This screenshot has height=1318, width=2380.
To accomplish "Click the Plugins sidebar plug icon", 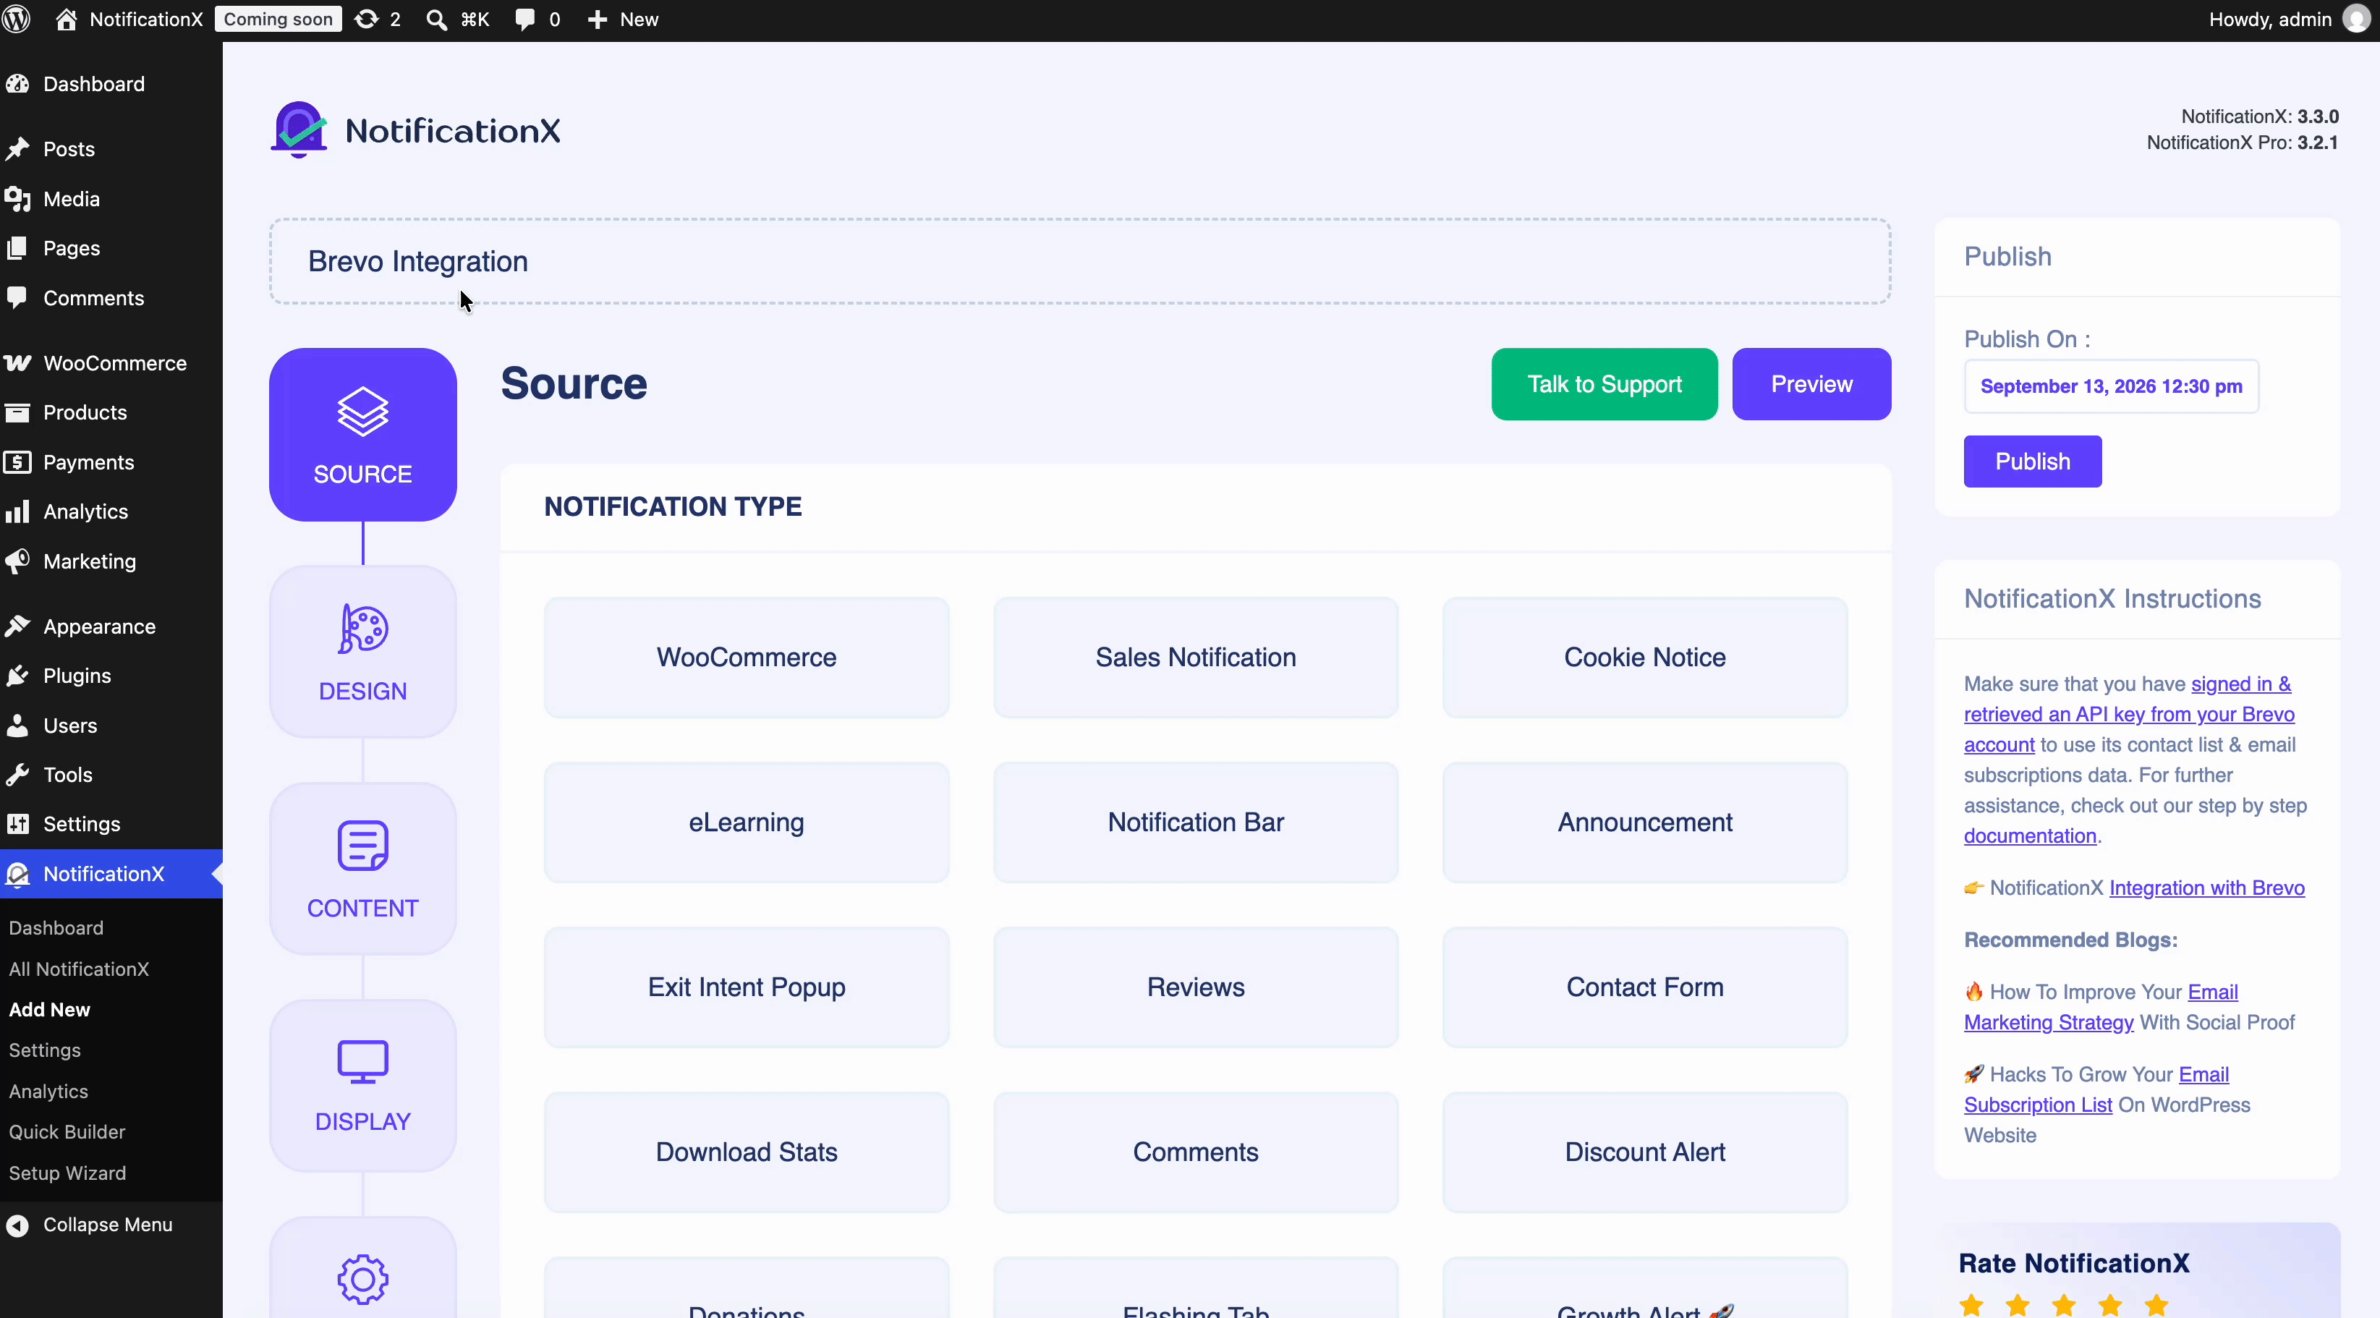I will coord(17,676).
